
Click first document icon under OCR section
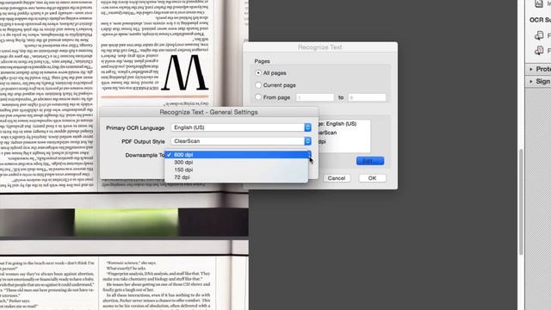tap(539, 35)
